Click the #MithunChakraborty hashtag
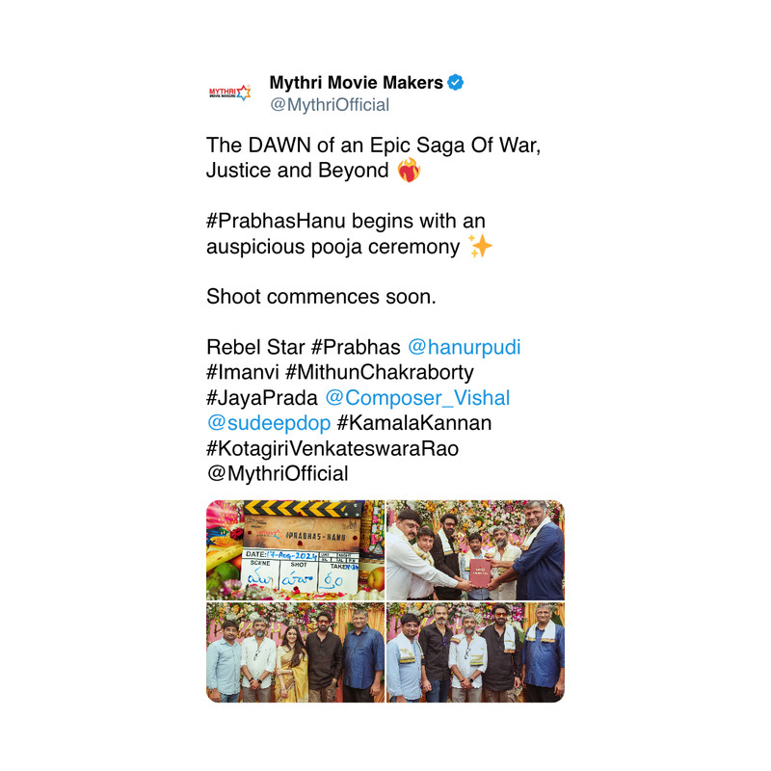The image size is (771, 771). pos(379,372)
